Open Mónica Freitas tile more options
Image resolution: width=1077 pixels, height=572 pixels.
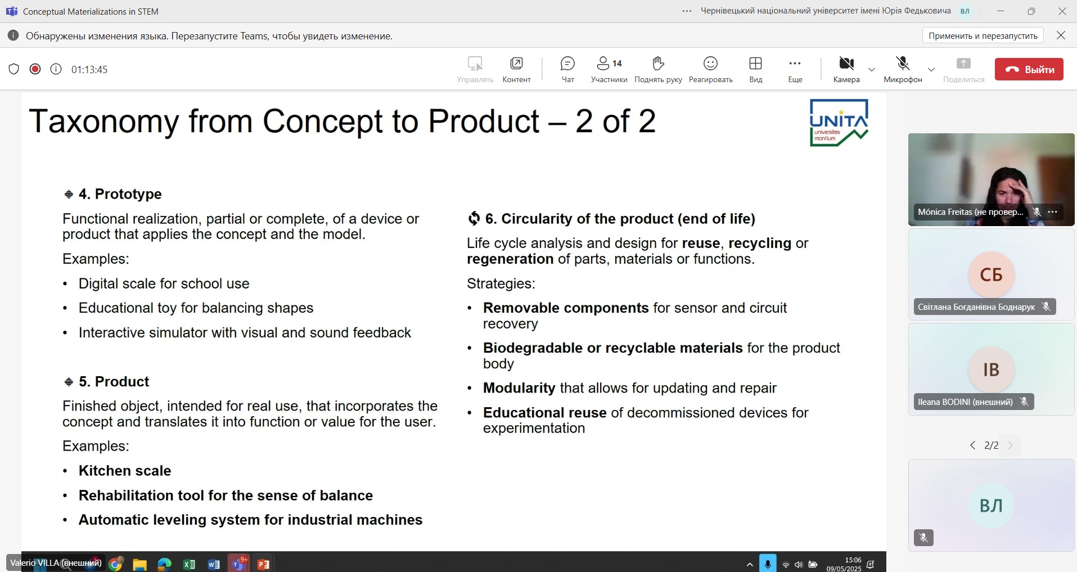[x=1053, y=212]
